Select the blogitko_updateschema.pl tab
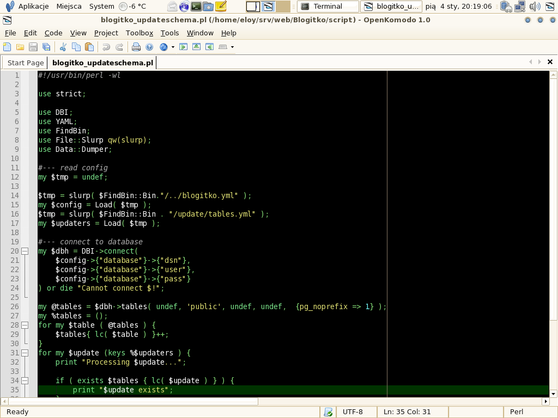Viewport: 558px width, 418px height. tap(102, 63)
